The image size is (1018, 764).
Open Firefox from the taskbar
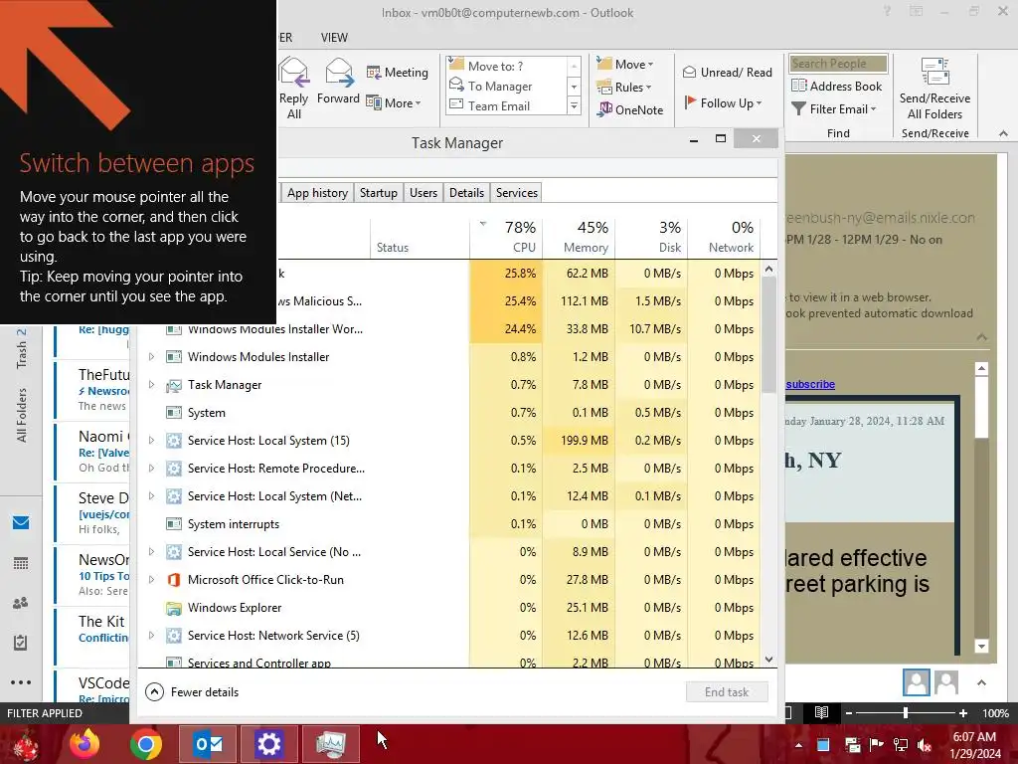click(x=85, y=744)
